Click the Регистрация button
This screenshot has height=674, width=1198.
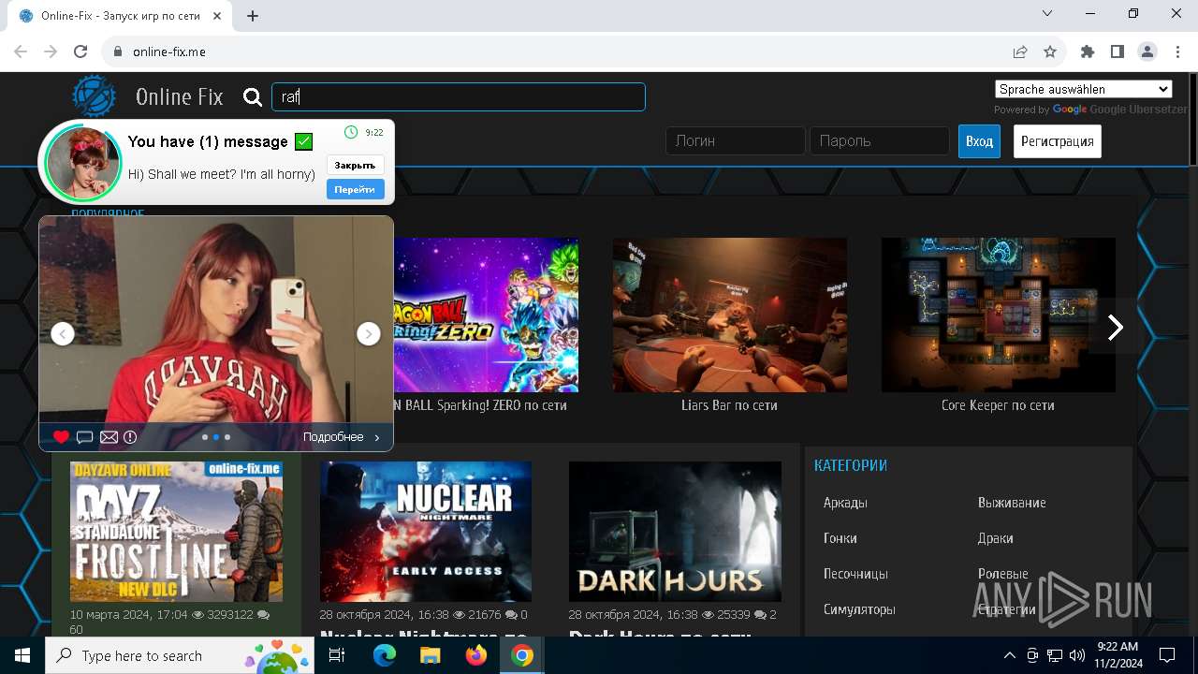pyautogui.click(x=1058, y=141)
